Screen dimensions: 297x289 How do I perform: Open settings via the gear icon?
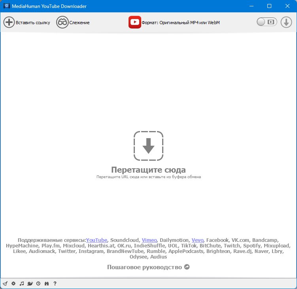point(13,283)
